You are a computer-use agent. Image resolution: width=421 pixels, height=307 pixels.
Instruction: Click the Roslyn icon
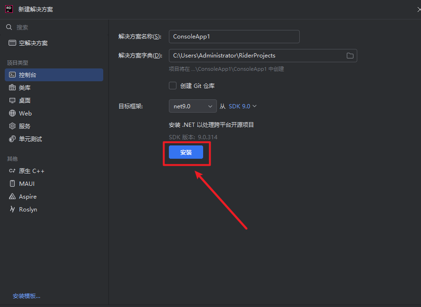(x=12, y=209)
